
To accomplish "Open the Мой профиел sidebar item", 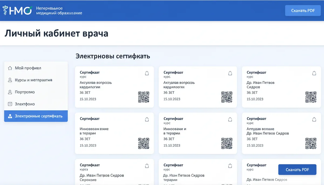I will (x=36, y=68).
